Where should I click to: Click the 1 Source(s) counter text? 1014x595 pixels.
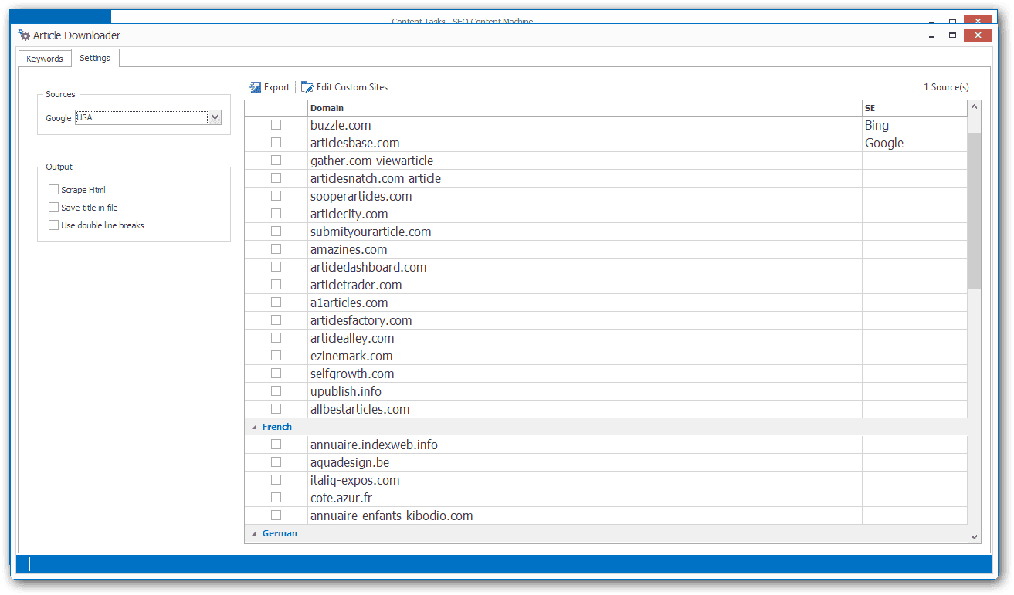[x=946, y=87]
